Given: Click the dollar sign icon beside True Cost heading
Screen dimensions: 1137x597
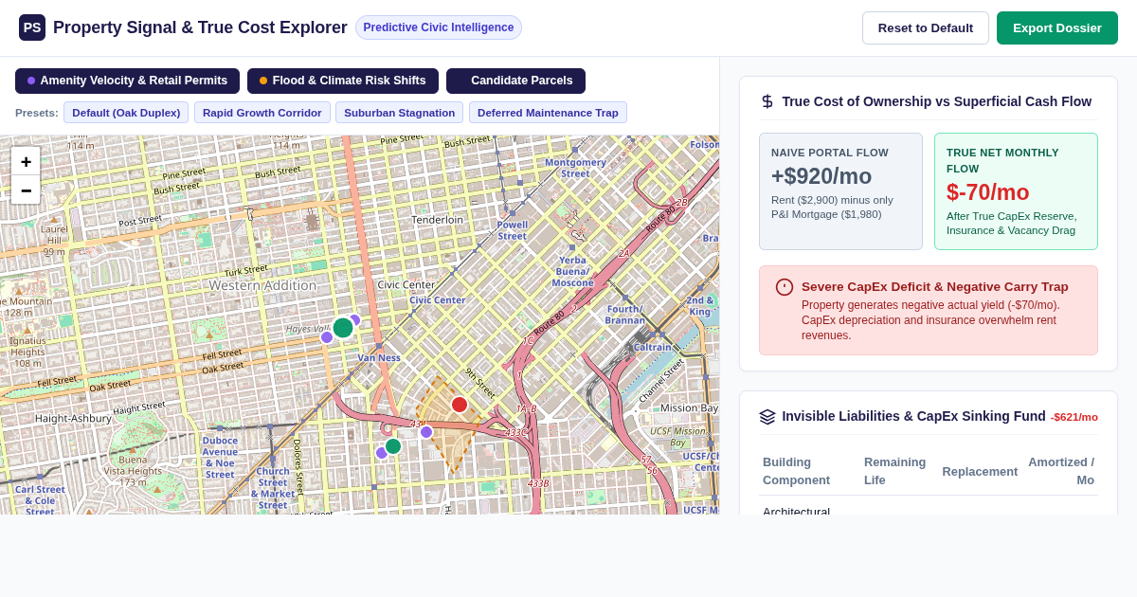Looking at the screenshot, I should pyautogui.click(x=767, y=101).
